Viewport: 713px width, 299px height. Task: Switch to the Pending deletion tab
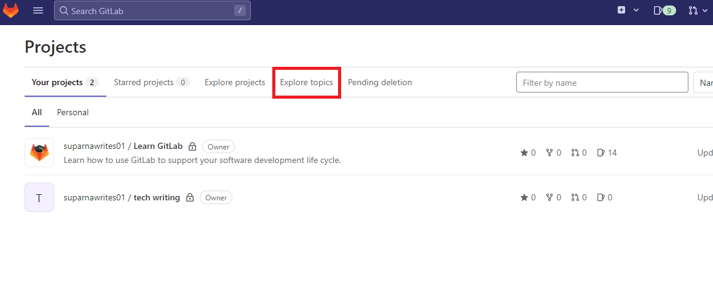pos(380,83)
